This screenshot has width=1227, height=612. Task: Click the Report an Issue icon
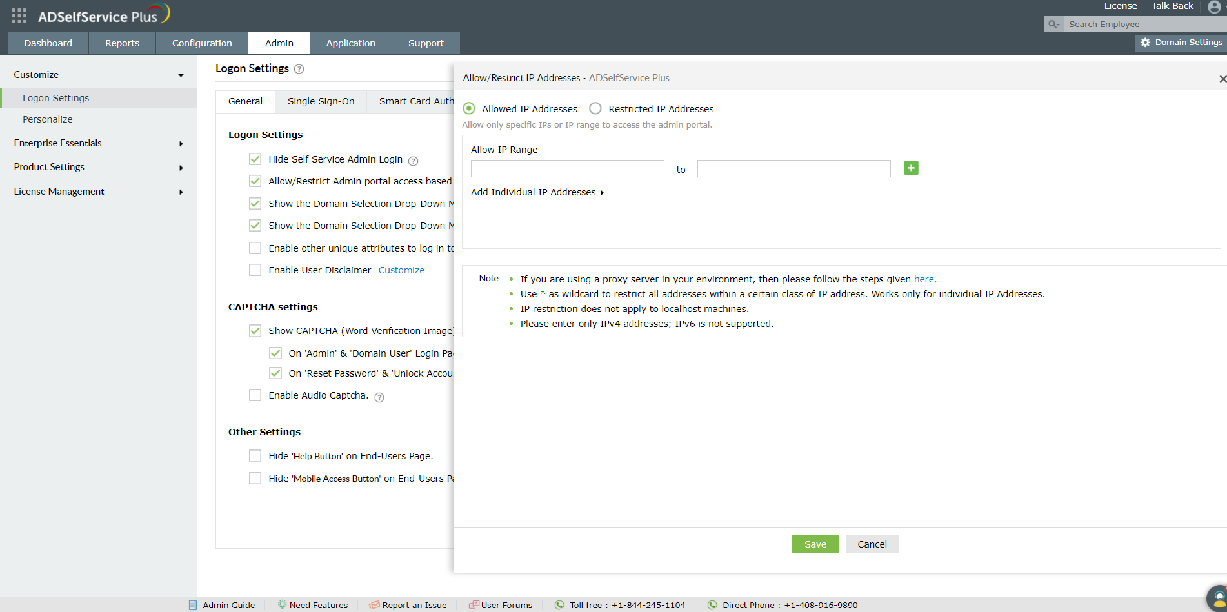pos(374,605)
